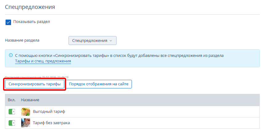265x137 pixels.
Task: Toggle the "Показывать раздел" checkbox
Action: pyautogui.click(x=8, y=22)
